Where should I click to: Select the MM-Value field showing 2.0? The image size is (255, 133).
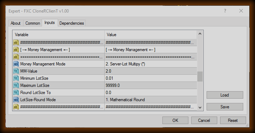(x=151, y=71)
